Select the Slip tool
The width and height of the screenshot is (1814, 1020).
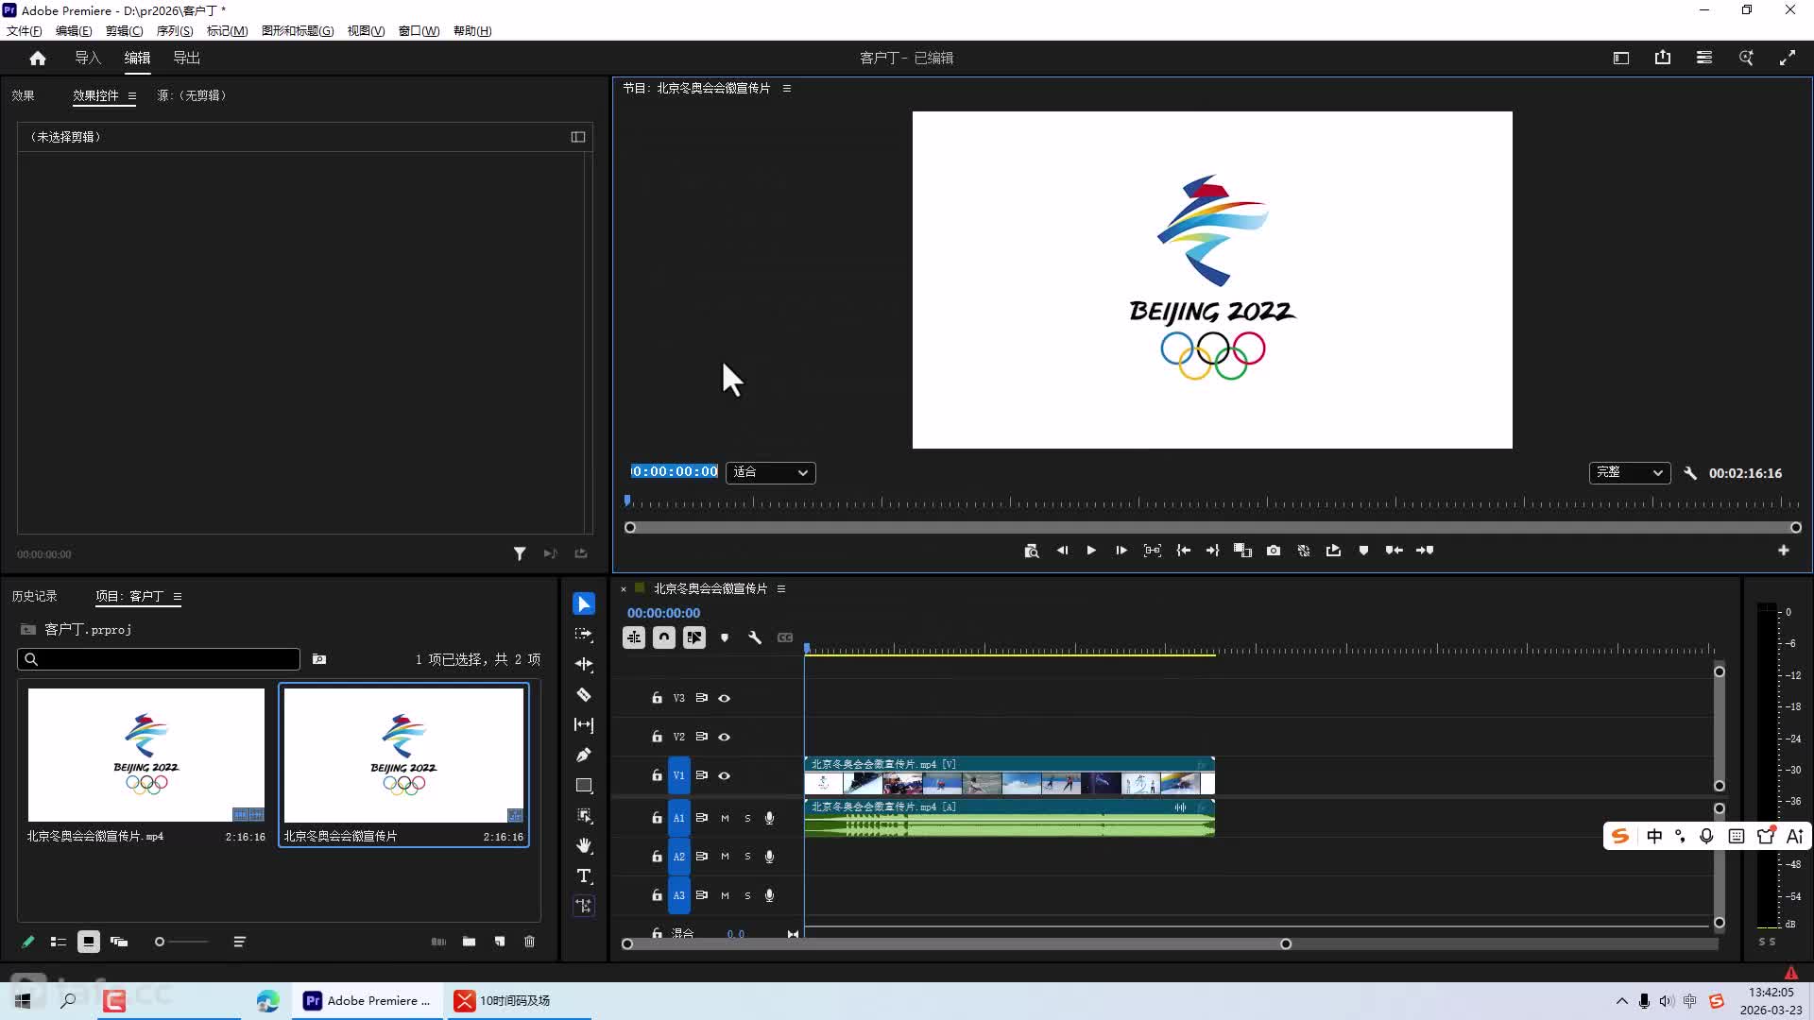(584, 724)
